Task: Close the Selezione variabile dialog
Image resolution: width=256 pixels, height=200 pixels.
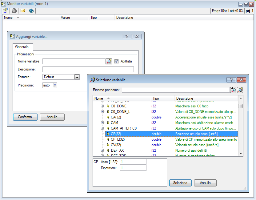Action: tap(241, 80)
